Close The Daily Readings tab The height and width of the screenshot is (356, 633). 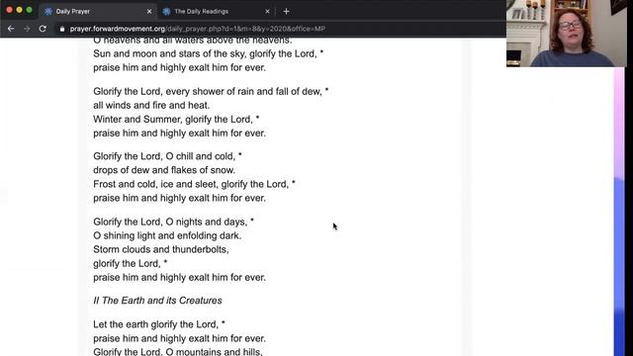[x=267, y=11]
